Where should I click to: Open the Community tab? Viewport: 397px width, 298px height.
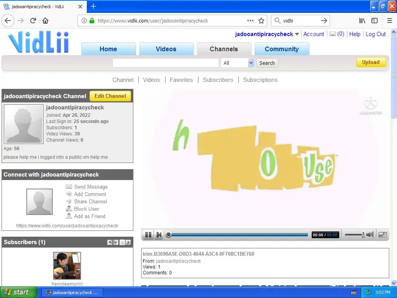[x=282, y=49]
